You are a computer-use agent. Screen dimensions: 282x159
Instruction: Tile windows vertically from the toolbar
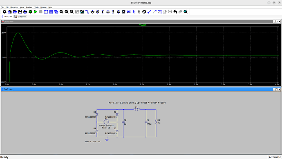coord(46,12)
